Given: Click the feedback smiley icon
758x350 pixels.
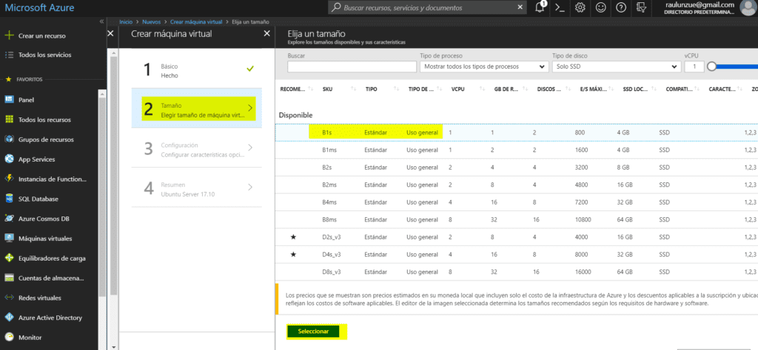Looking at the screenshot, I should click(x=601, y=7).
